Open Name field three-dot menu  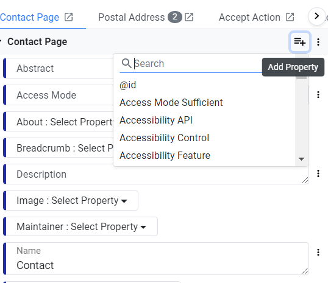[x=318, y=253]
